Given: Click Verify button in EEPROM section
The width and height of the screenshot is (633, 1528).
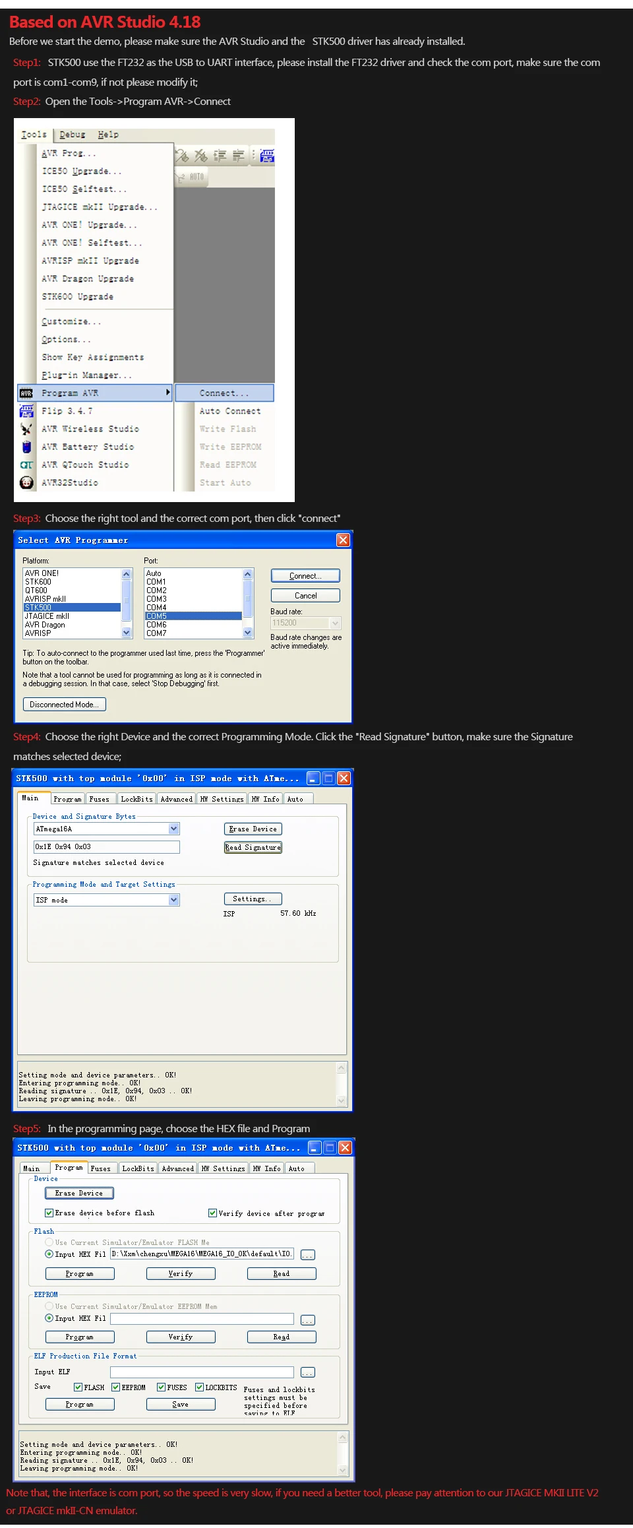Looking at the screenshot, I should click(x=181, y=1337).
